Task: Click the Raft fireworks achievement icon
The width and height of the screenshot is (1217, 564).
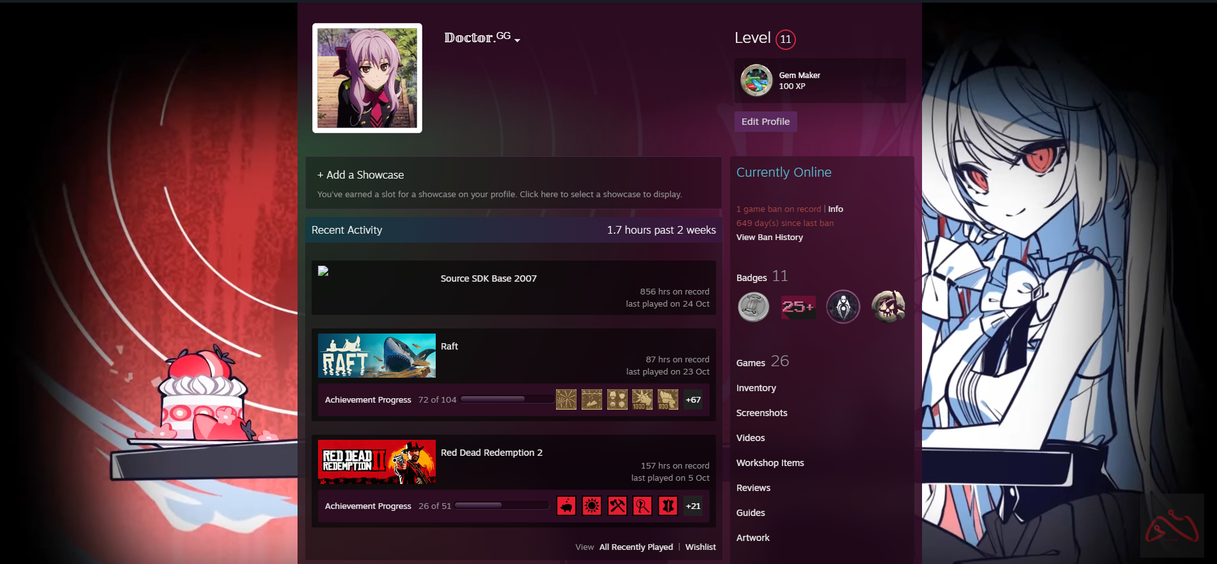Action: [x=566, y=399]
